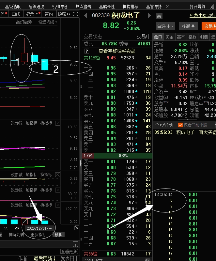Click the 共118档 summary row
This screenshot has height=261, width=216.
pyautogui.click(x=117, y=58)
